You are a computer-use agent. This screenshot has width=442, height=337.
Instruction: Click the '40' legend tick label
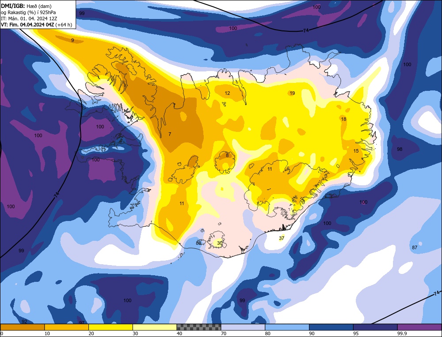coord(179,334)
